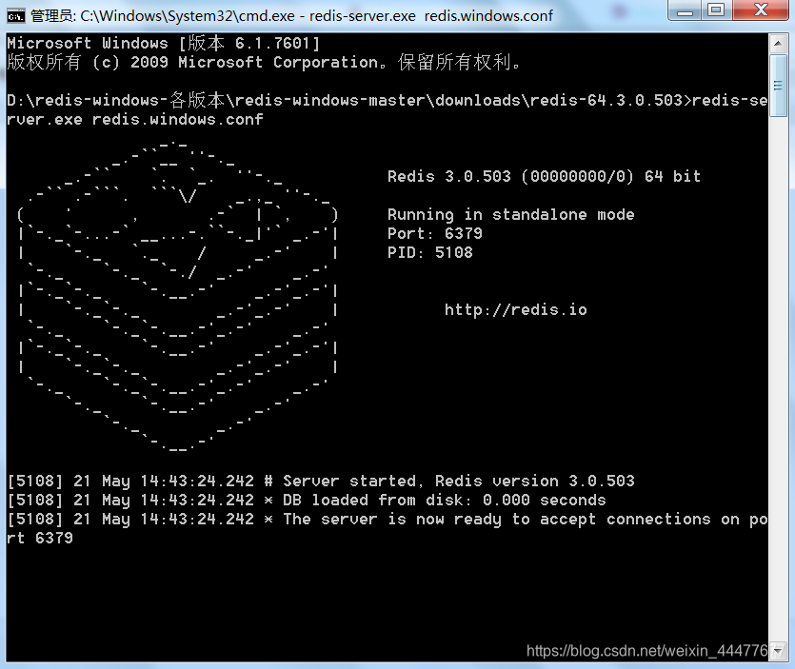795x669 pixels.
Task: Click the Redis ASCII art logo
Action: click(177, 297)
